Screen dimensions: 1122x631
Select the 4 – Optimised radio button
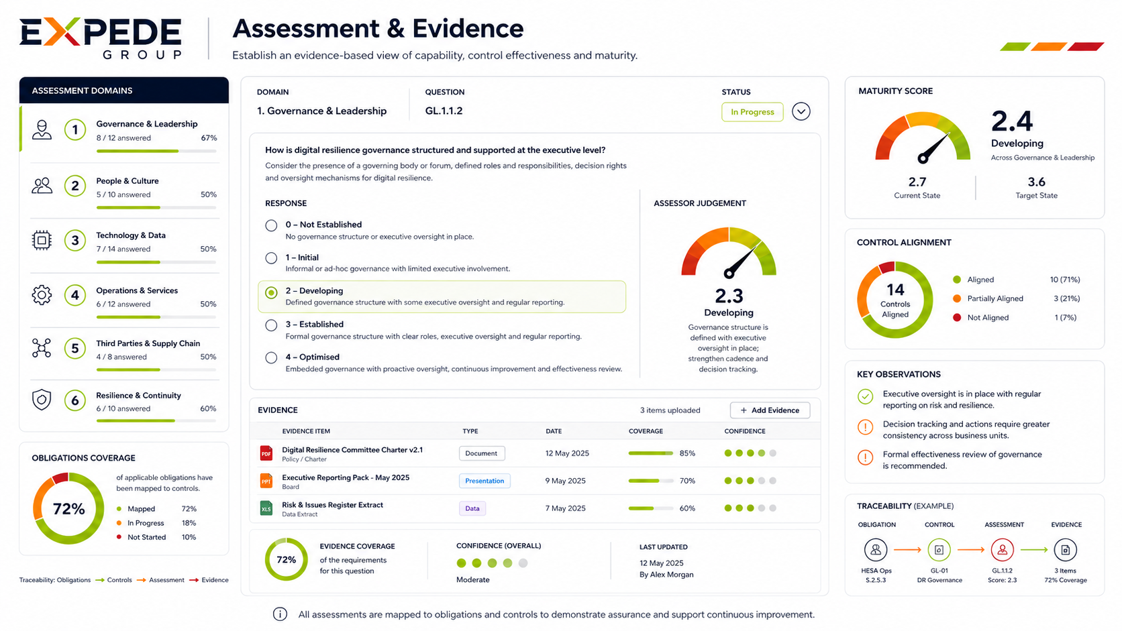(x=271, y=358)
